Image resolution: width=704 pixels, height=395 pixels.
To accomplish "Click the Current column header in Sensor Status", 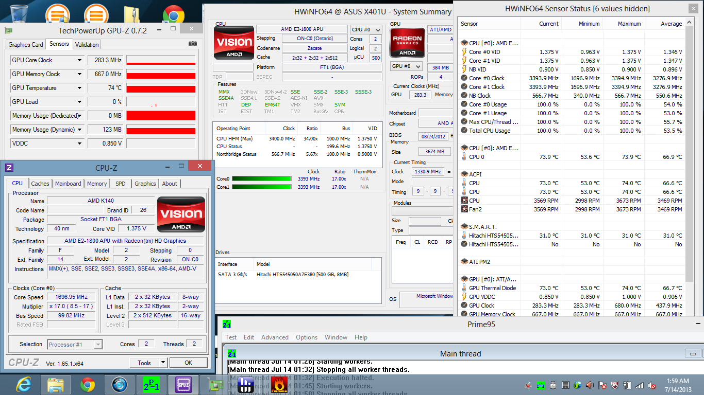I will pos(541,24).
